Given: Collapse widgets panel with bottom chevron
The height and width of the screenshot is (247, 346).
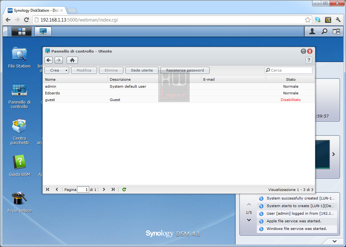Looking at the screenshot, I should (335, 241).
